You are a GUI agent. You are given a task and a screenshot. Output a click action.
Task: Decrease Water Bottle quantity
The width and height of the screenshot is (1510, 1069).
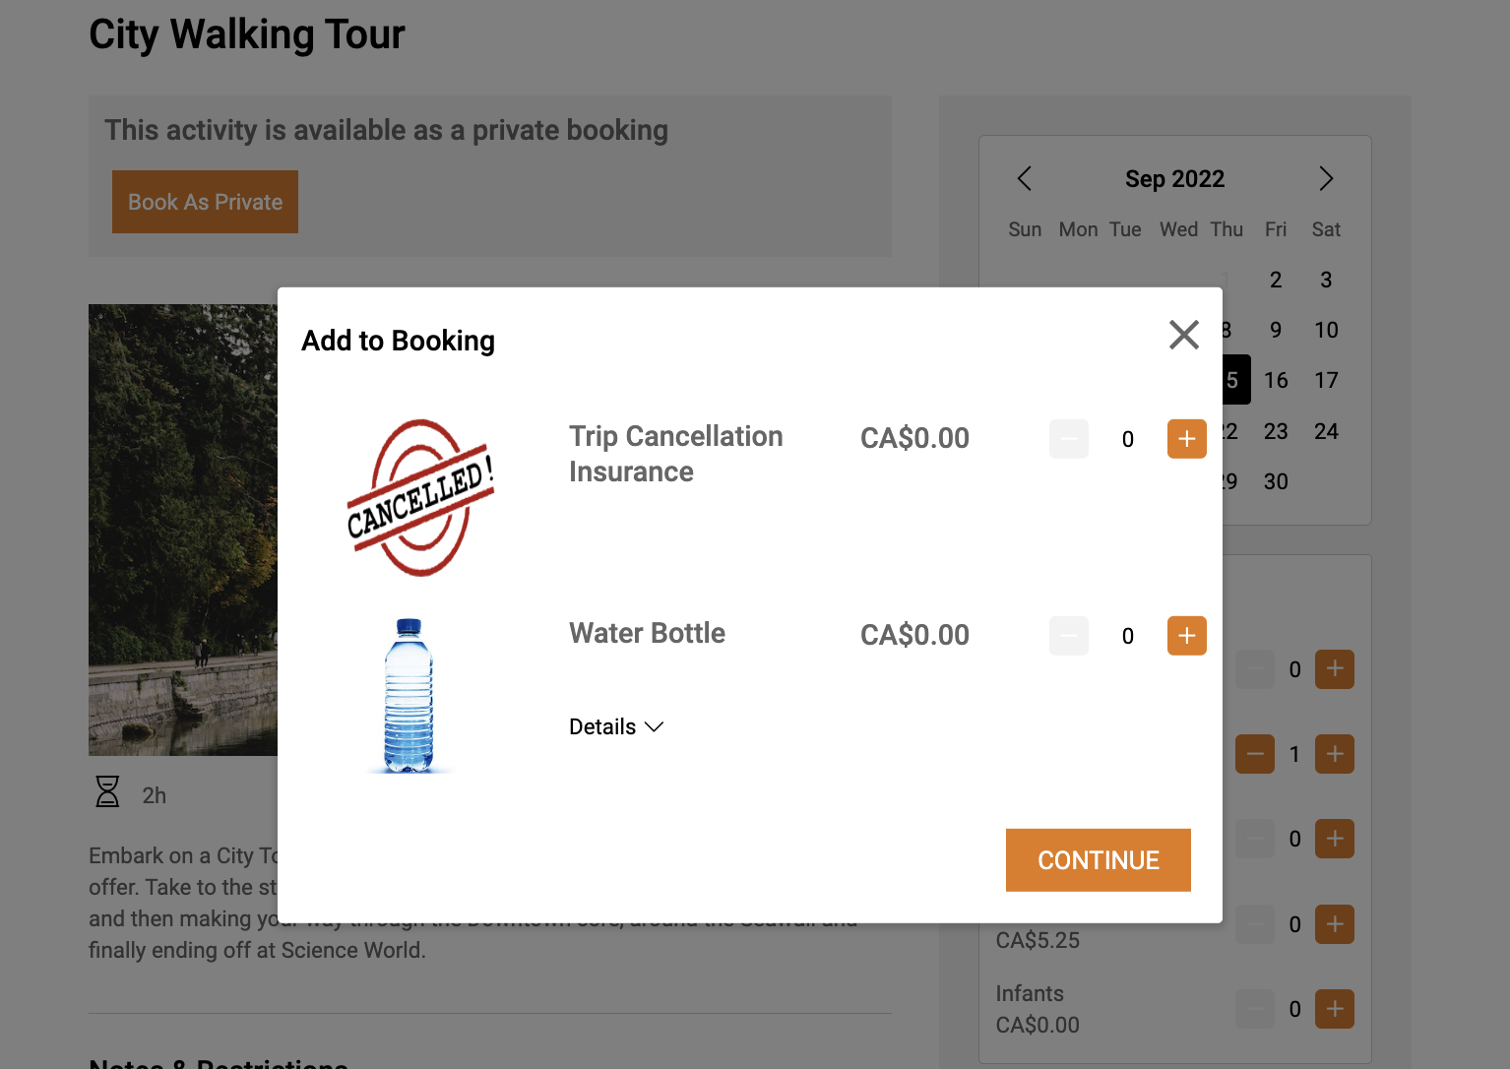(1068, 636)
